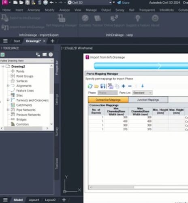Switch to the Layout1 tab
Viewport: 188px width, 203px height.
point(34,200)
